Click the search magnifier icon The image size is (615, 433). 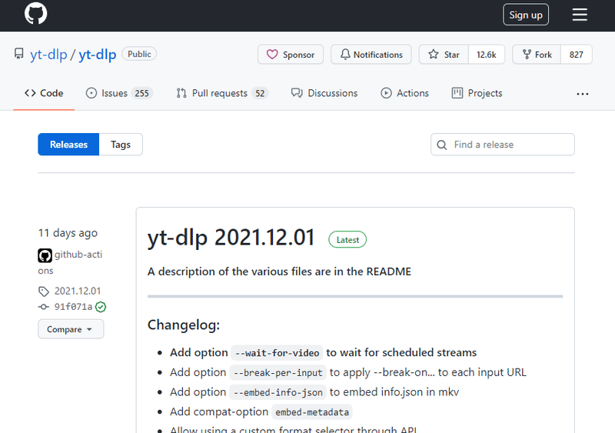pyautogui.click(x=441, y=145)
